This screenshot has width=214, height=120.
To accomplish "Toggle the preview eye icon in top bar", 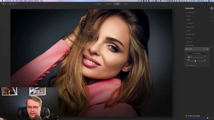I will (x=205, y=4).
